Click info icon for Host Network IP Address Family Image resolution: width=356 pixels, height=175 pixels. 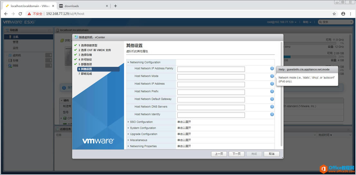point(272,68)
